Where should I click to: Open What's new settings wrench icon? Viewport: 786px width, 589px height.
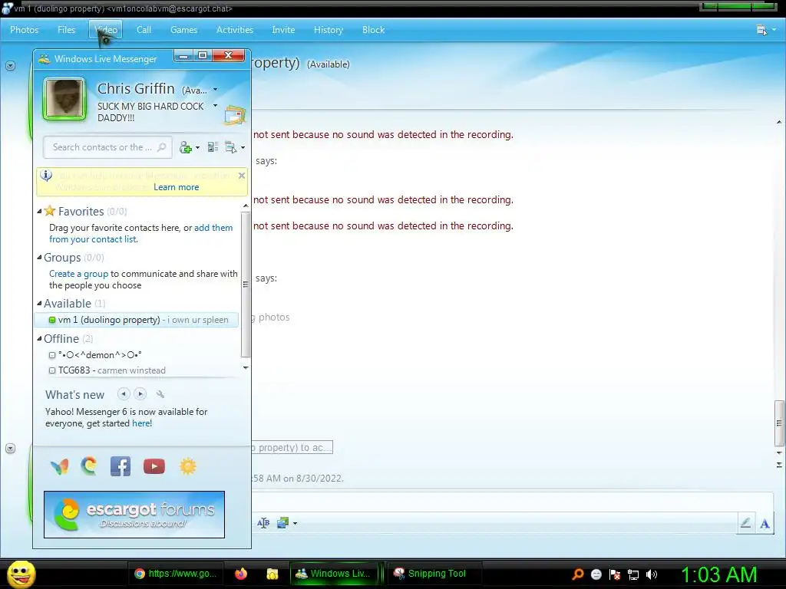click(160, 395)
